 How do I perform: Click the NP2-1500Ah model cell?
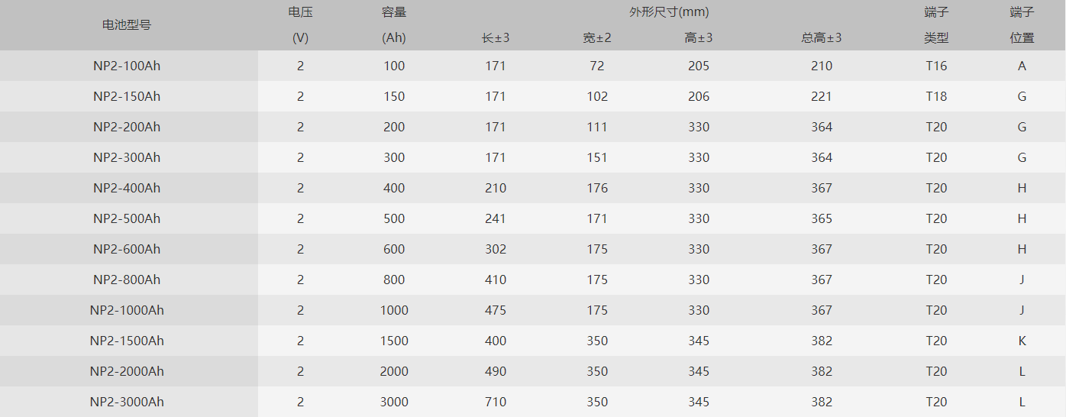pyautogui.click(x=127, y=341)
